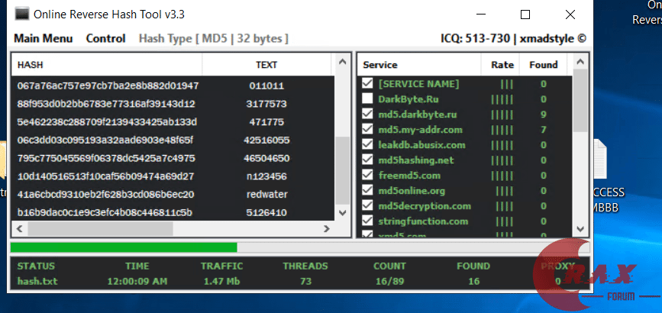Click ICQ: 513-730 xmadstyle contact text
Image resolution: width=662 pixels, height=313 pixels.
pyautogui.click(x=513, y=38)
